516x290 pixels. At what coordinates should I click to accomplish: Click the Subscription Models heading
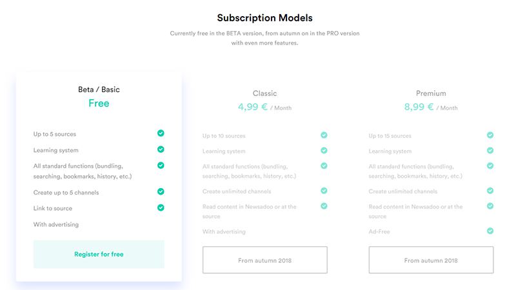264,18
